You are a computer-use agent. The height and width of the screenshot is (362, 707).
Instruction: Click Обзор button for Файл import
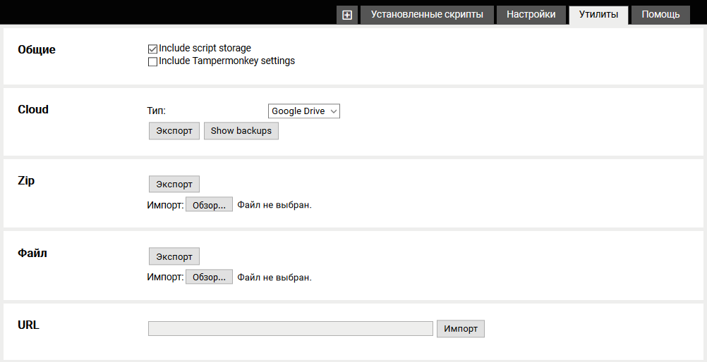tap(210, 277)
